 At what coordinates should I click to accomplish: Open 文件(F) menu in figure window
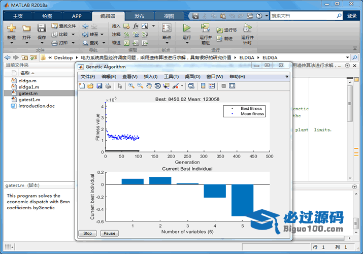(88, 77)
